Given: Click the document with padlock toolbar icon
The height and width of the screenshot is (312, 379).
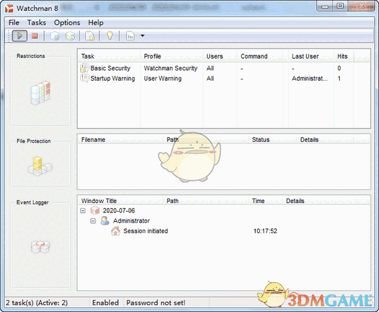Looking at the screenshot, I should click(x=90, y=36).
